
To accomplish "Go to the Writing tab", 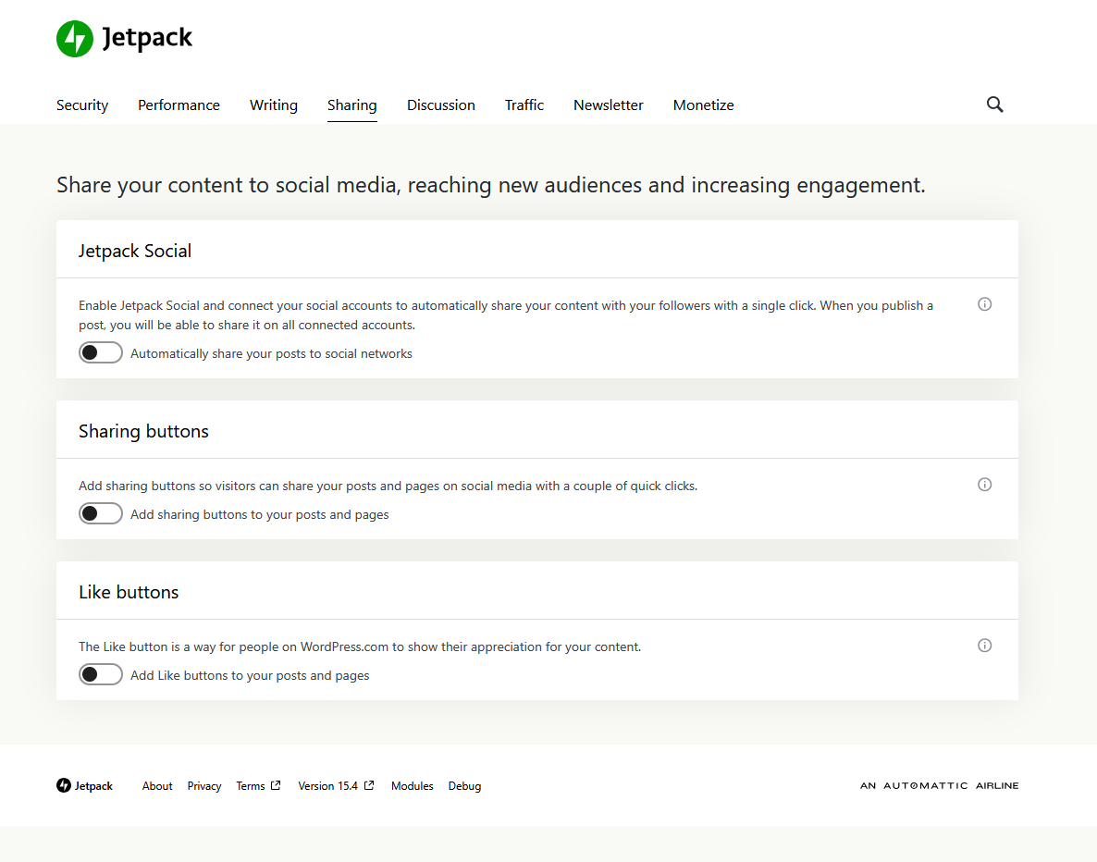I will pos(274,105).
